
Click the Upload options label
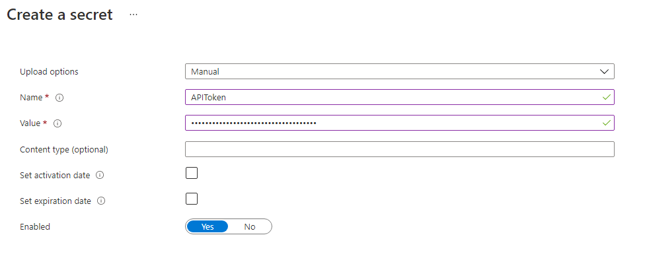pyautogui.click(x=49, y=71)
